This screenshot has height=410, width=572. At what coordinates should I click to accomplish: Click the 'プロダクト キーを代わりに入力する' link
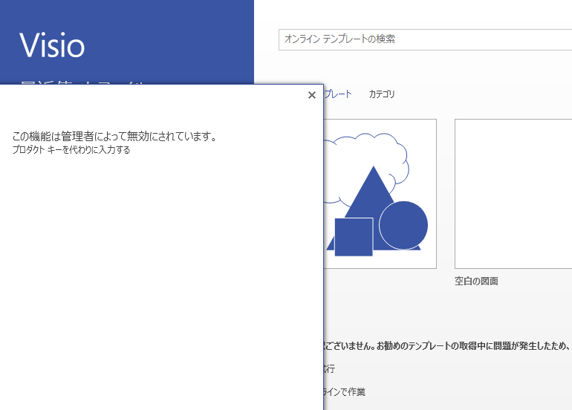[71, 149]
